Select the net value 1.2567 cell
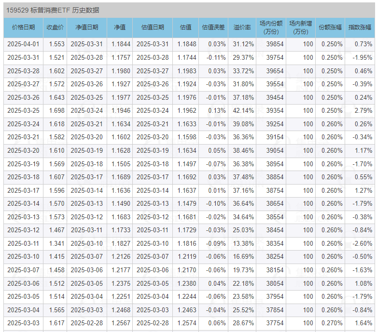The width and height of the screenshot is (377, 332). (121, 322)
